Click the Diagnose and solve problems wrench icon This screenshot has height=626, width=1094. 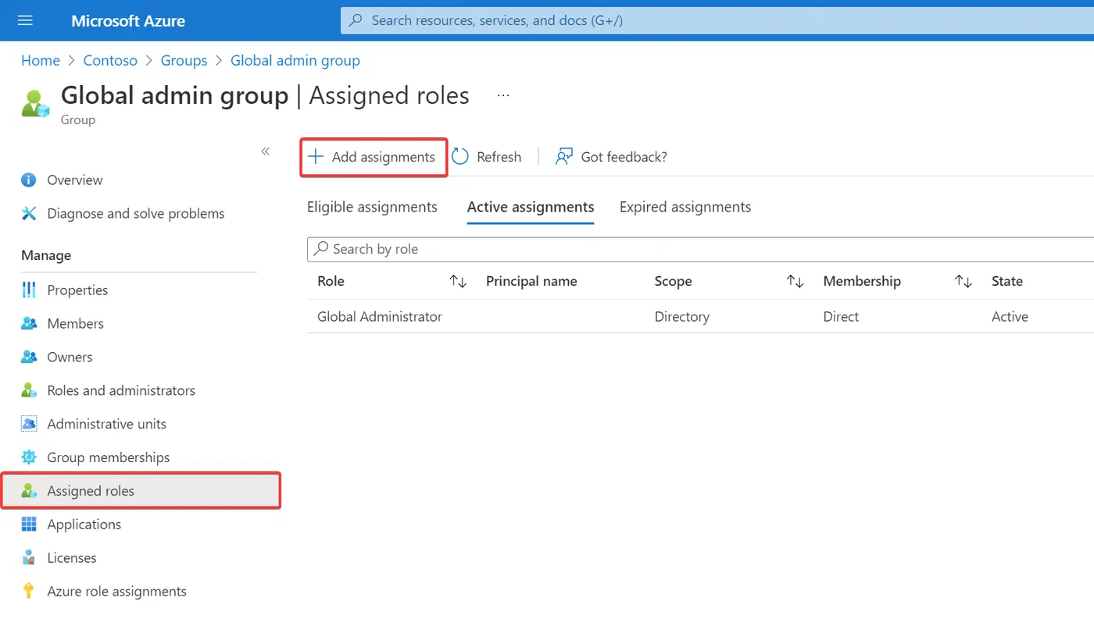29,214
